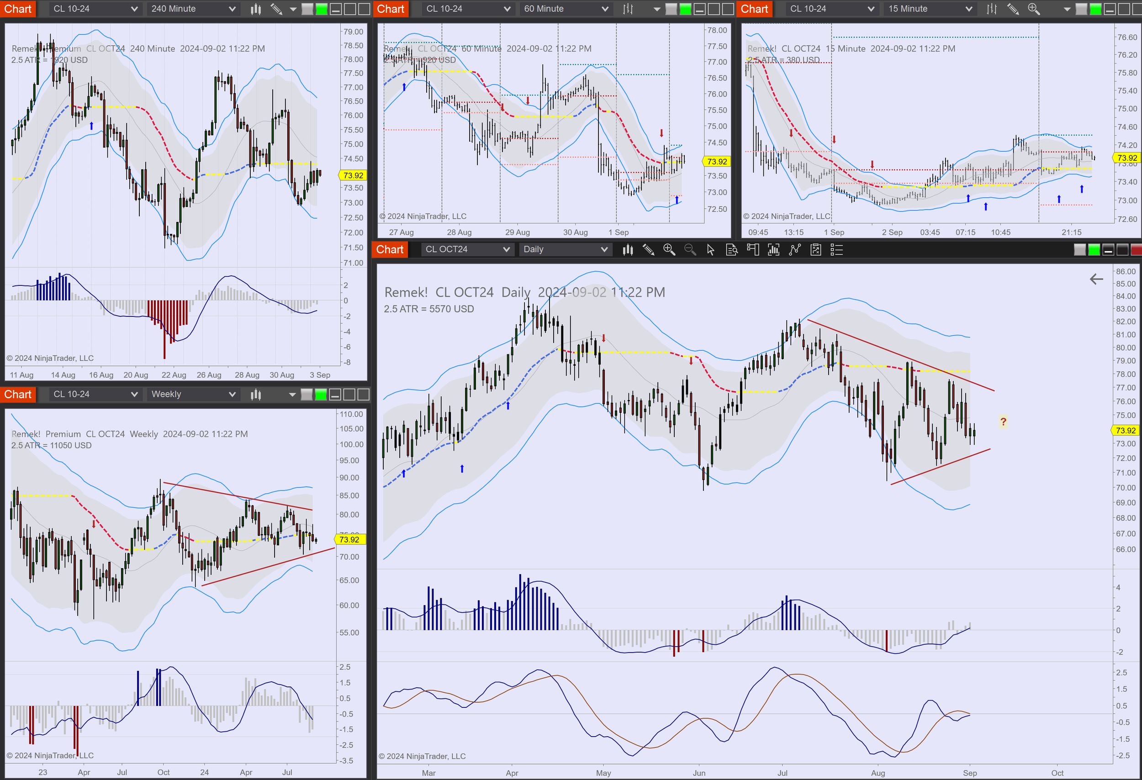Open 240 Minute interval dropdown
Image resolution: width=1142 pixels, height=780 pixels.
(x=193, y=9)
